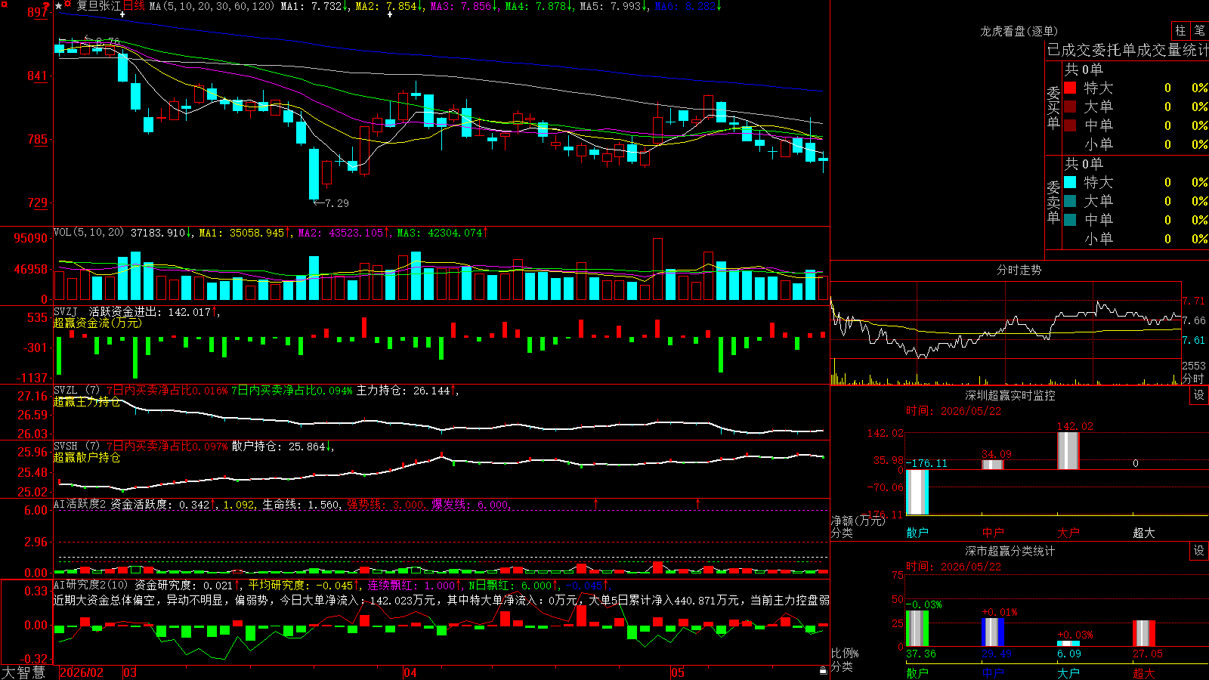The image size is (1209, 680).
Task: Click the 爆发线: 6.000 label
Action: point(470,504)
